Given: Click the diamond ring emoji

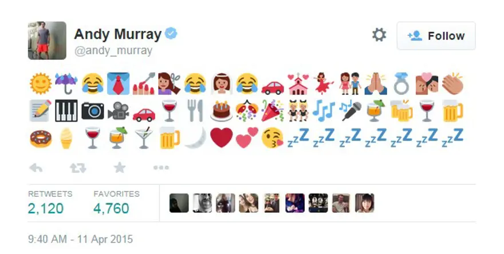Looking at the screenshot, I should [x=401, y=83].
